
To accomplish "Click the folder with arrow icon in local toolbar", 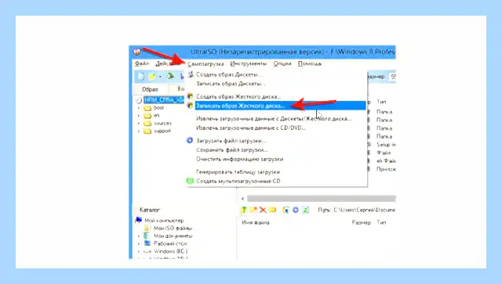I will pos(286,210).
